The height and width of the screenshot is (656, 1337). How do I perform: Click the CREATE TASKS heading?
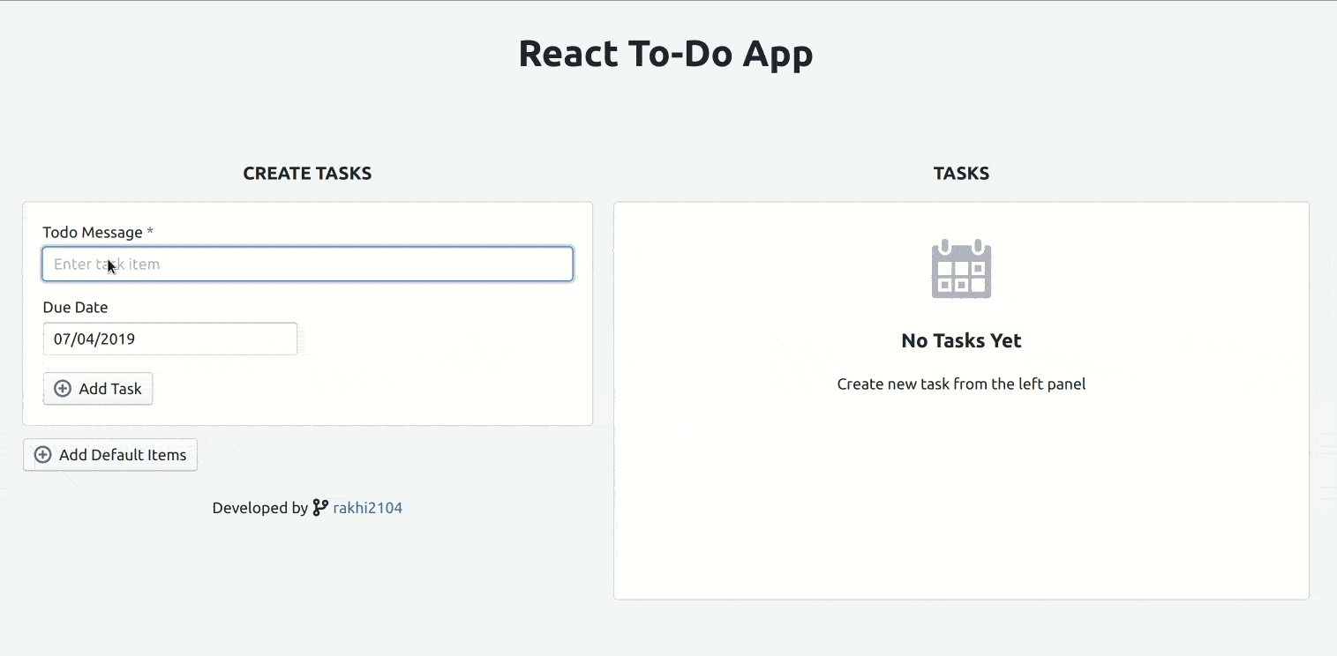(x=307, y=174)
